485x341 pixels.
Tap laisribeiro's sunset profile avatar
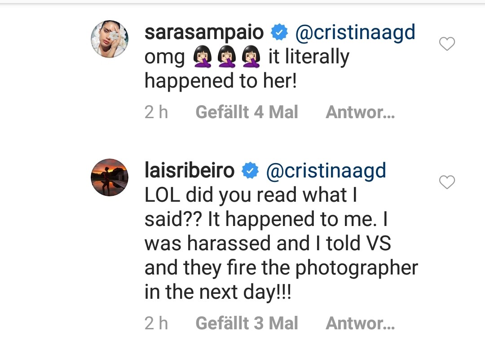pyautogui.click(x=110, y=177)
